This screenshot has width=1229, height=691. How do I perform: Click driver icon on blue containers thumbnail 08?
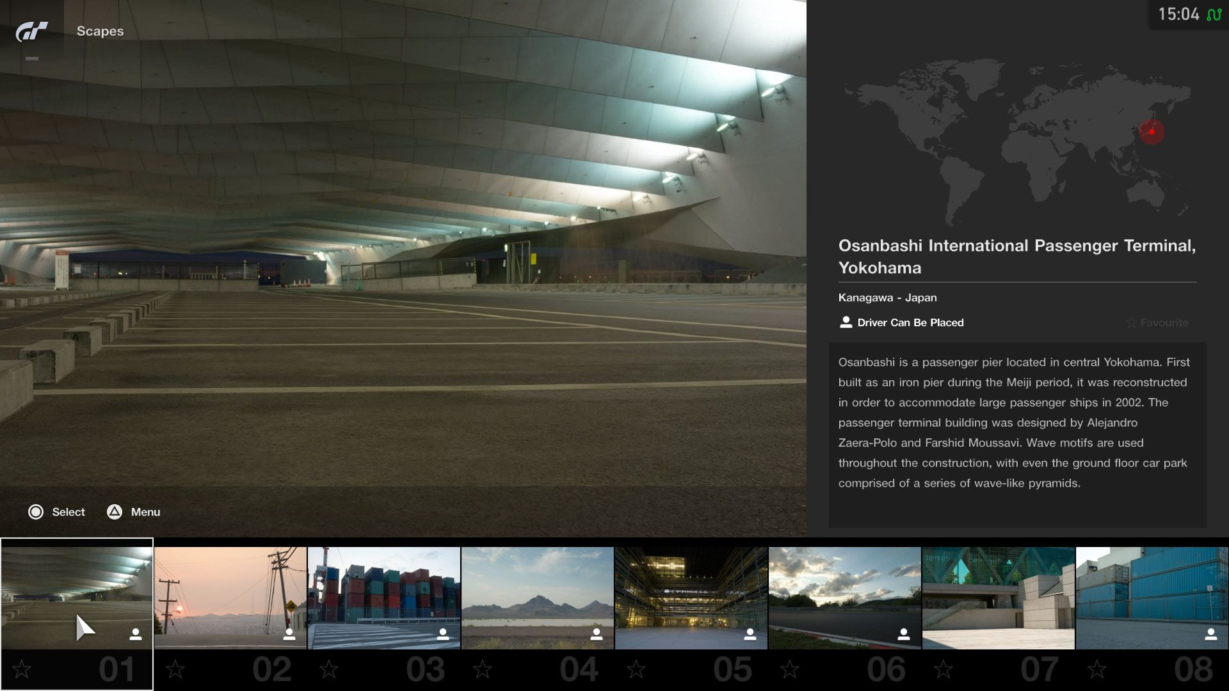(1210, 634)
